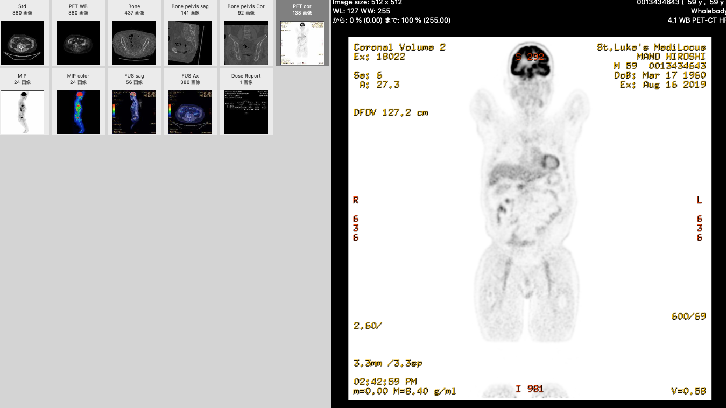The height and width of the screenshot is (408, 726).
Task: Open the Std series thumbnail
Action: click(x=22, y=43)
